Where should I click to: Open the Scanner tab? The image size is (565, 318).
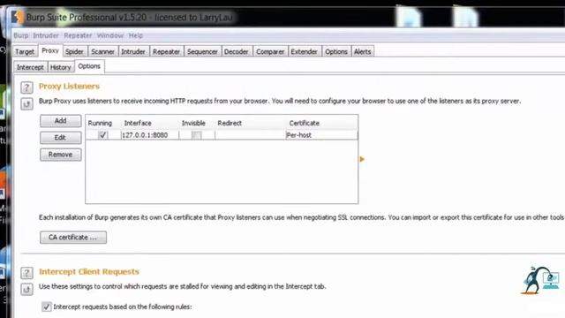[x=102, y=51]
